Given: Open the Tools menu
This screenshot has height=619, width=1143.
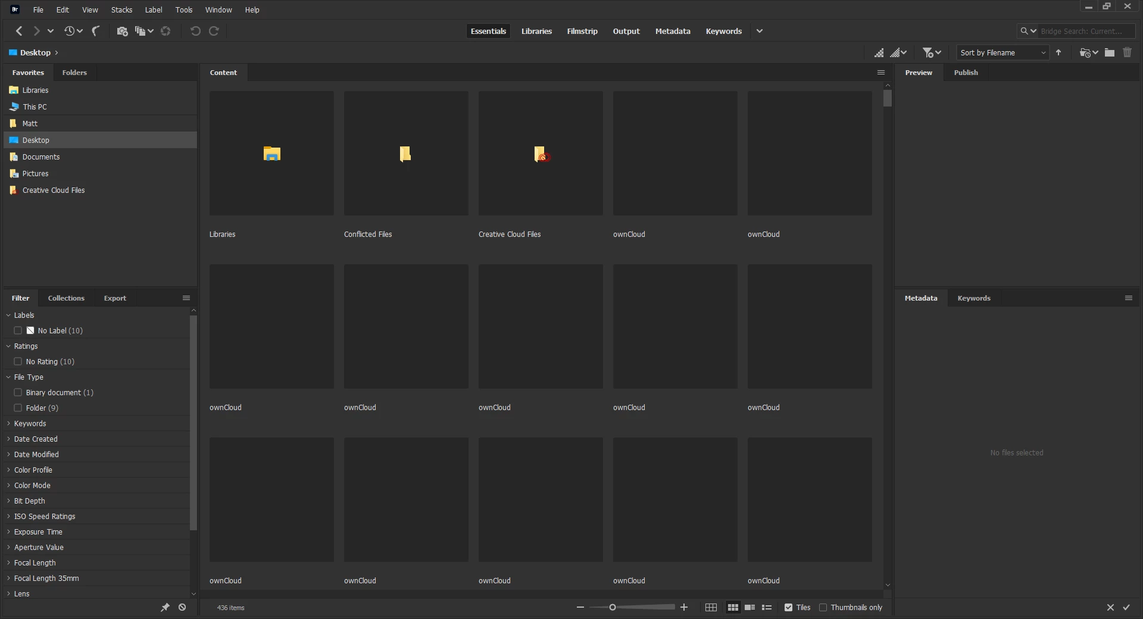Looking at the screenshot, I should [x=184, y=10].
